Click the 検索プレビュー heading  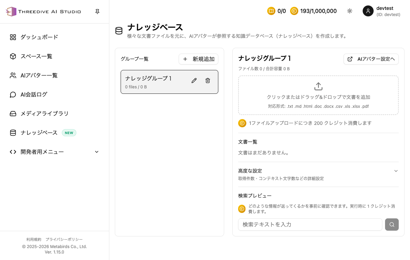tap(255, 196)
